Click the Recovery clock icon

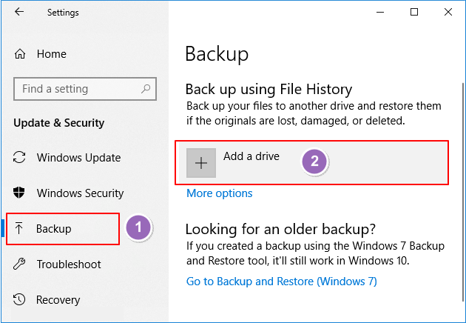pyautogui.click(x=20, y=300)
